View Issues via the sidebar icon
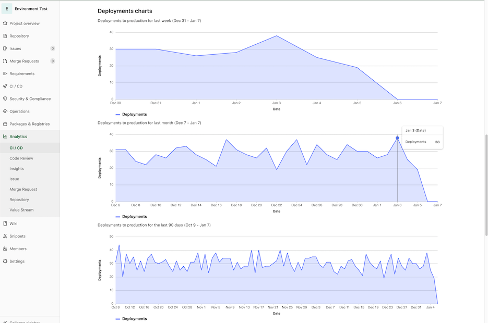The image size is (488, 323). point(5,48)
